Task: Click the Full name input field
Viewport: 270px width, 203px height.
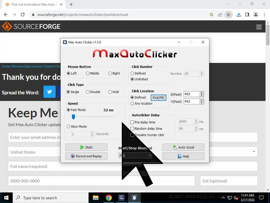Action: pyautogui.click(x=133, y=166)
